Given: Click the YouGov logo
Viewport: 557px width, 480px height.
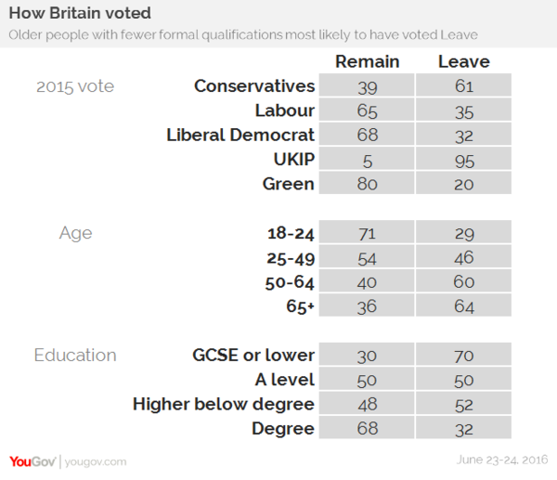Looking at the screenshot, I should point(32,461).
